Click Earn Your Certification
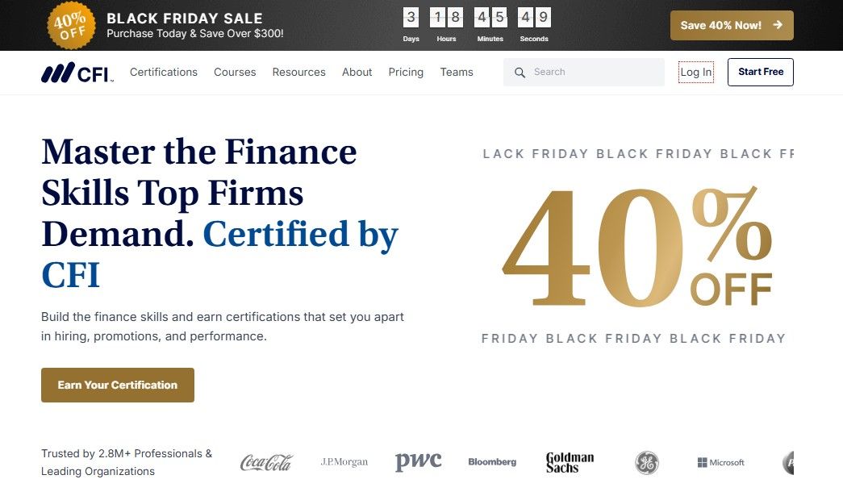This screenshot has height=496, width=843. pyautogui.click(x=117, y=385)
